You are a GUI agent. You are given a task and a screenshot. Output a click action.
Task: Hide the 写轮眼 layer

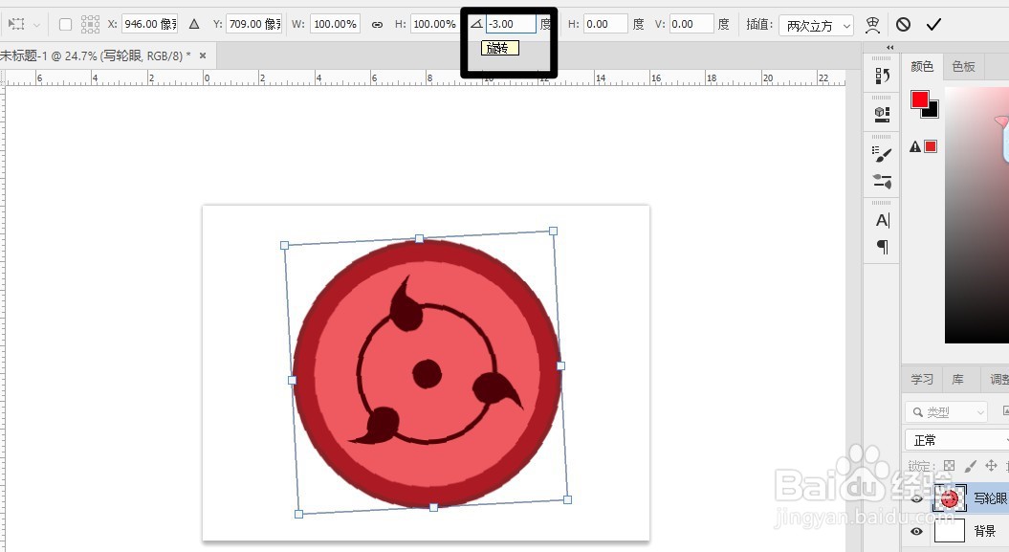click(916, 498)
